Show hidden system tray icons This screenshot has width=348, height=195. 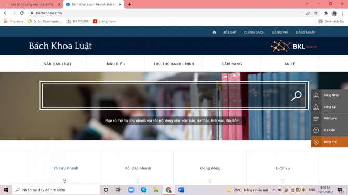point(274,190)
